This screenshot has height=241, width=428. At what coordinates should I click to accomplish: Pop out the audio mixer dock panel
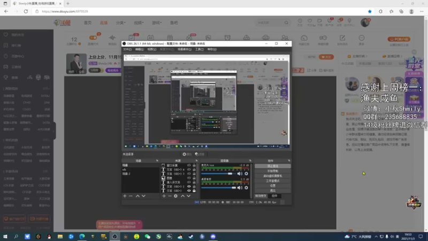tap(250, 161)
